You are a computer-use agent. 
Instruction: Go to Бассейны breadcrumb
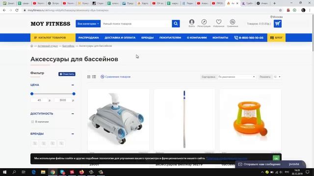pos(68,46)
